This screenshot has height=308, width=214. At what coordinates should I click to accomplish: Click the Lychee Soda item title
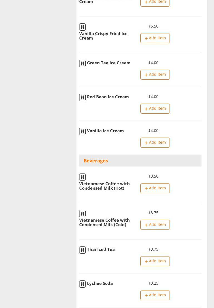pos(100,283)
